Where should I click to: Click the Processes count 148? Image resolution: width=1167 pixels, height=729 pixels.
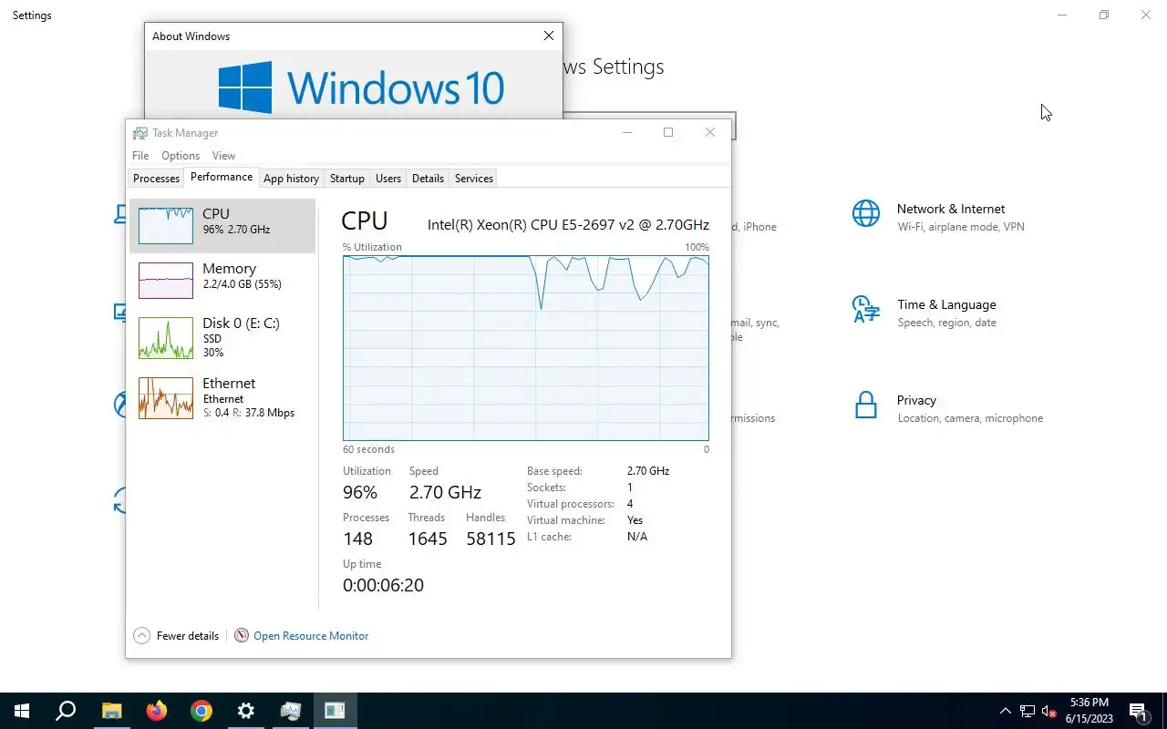[357, 539]
